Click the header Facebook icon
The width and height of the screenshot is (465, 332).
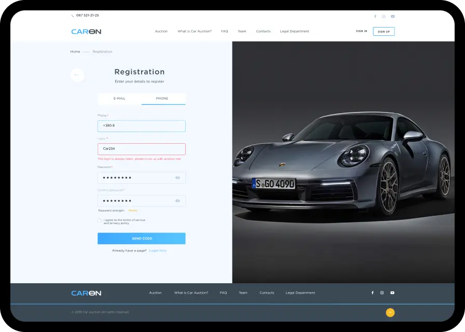tap(375, 17)
